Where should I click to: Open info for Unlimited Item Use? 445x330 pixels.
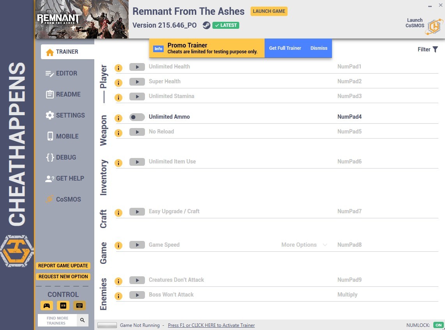point(118,163)
